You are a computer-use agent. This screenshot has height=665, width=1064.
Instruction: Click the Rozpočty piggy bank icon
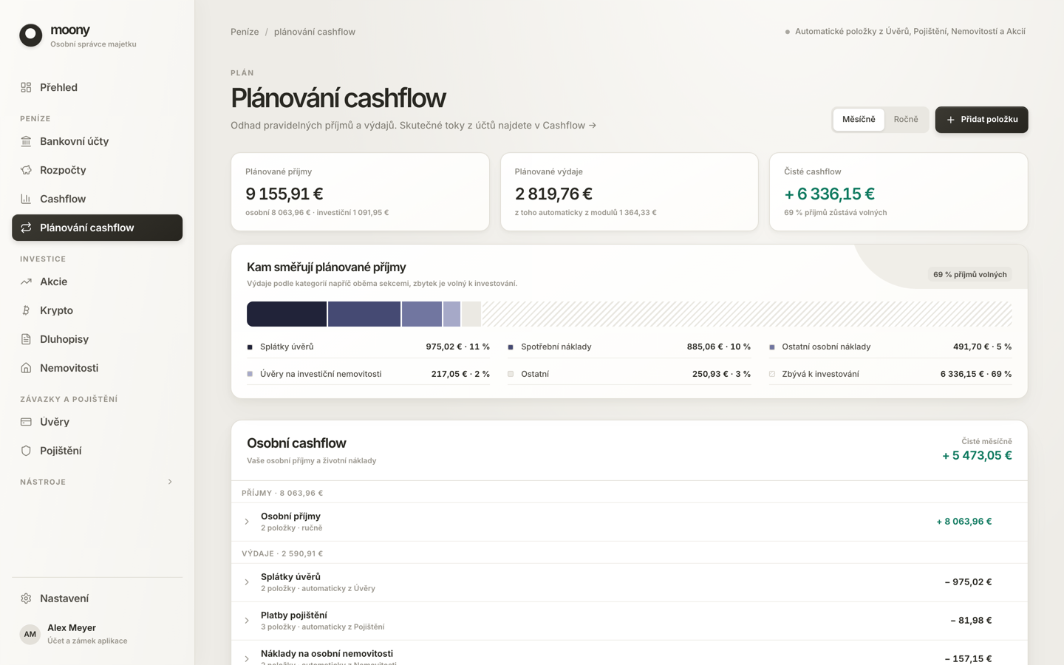[26, 170]
